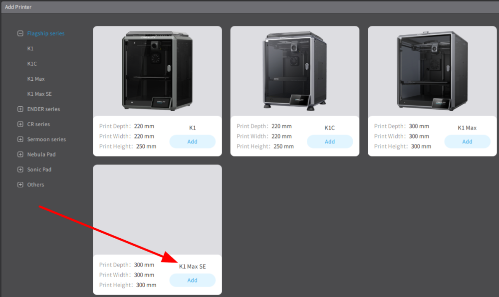Add the K1 printer
The width and height of the screenshot is (499, 297).
click(192, 142)
